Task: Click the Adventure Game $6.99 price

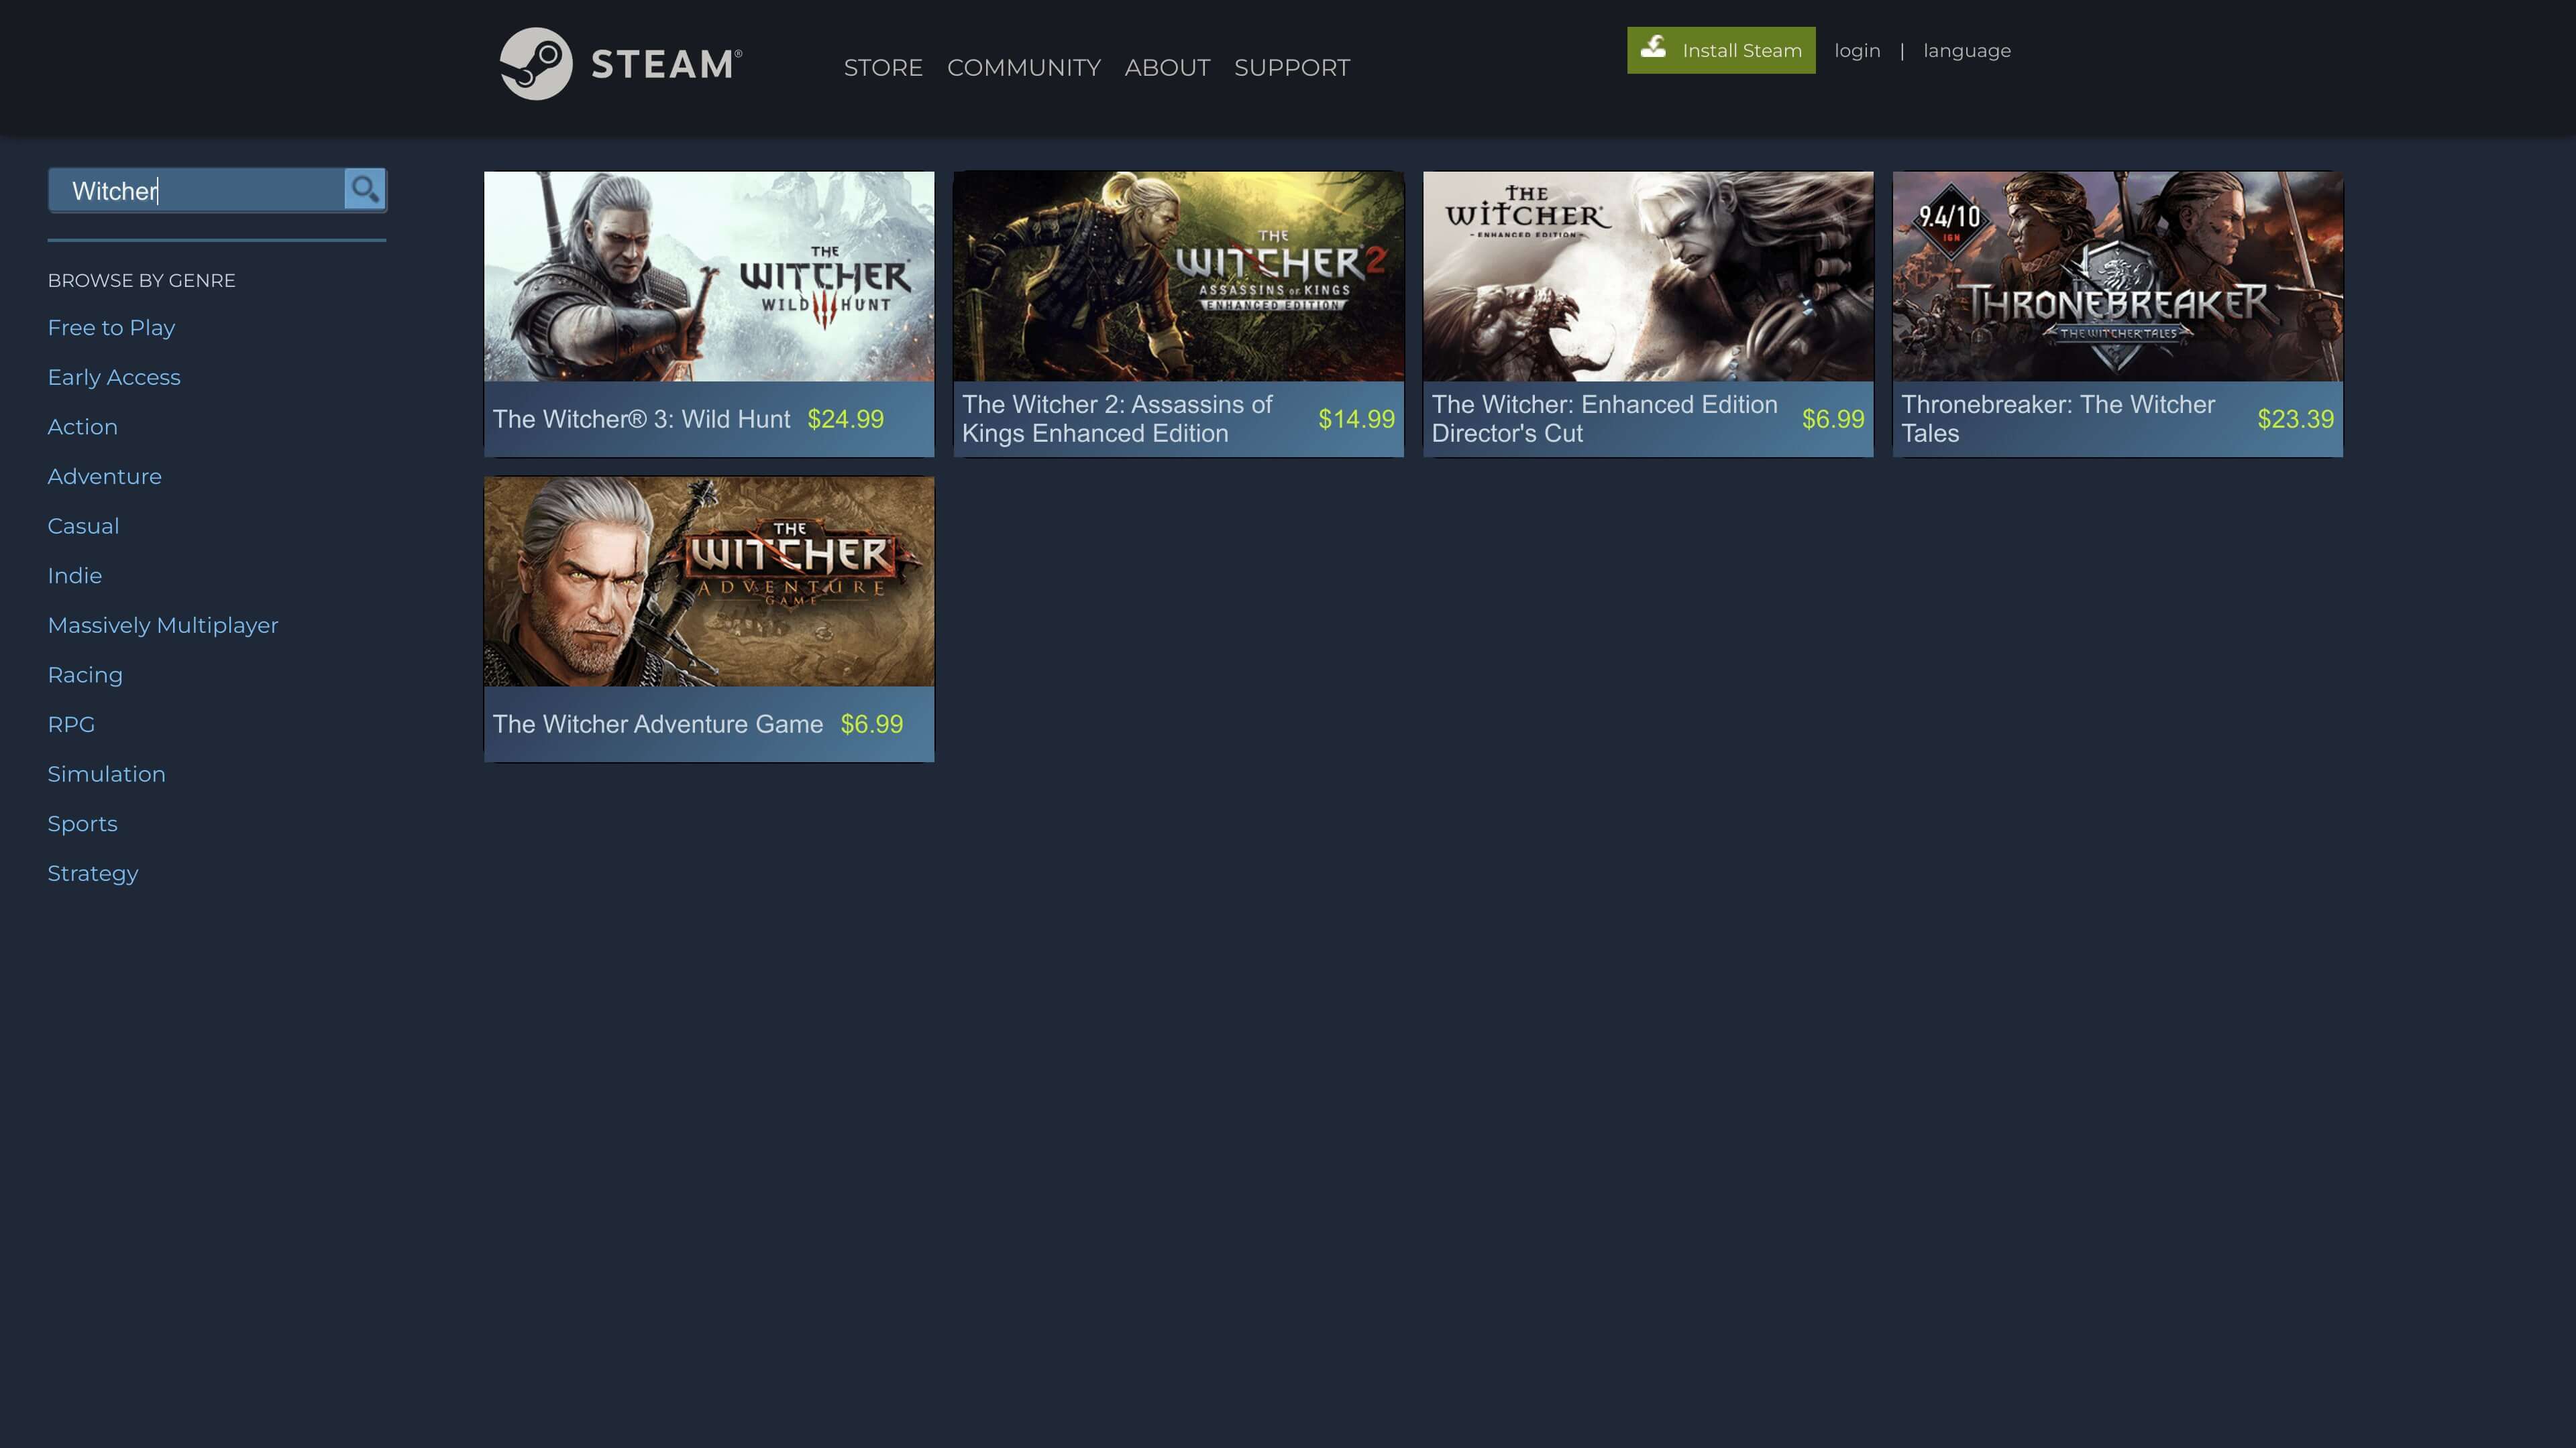Action: [x=871, y=725]
